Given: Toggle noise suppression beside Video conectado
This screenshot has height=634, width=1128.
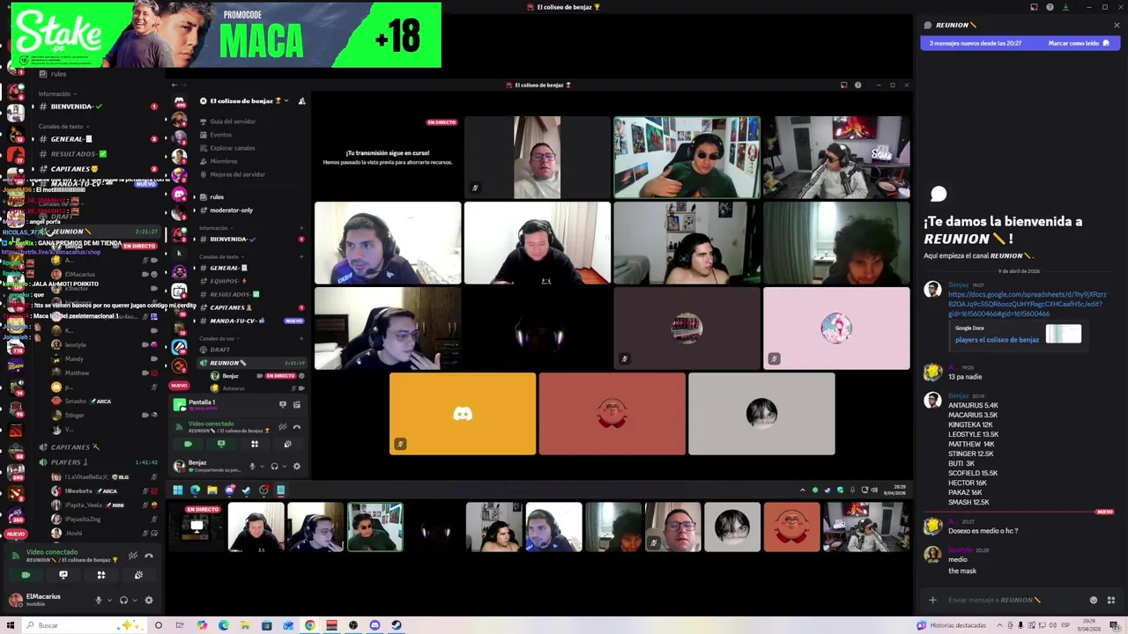Looking at the screenshot, I should [x=133, y=556].
